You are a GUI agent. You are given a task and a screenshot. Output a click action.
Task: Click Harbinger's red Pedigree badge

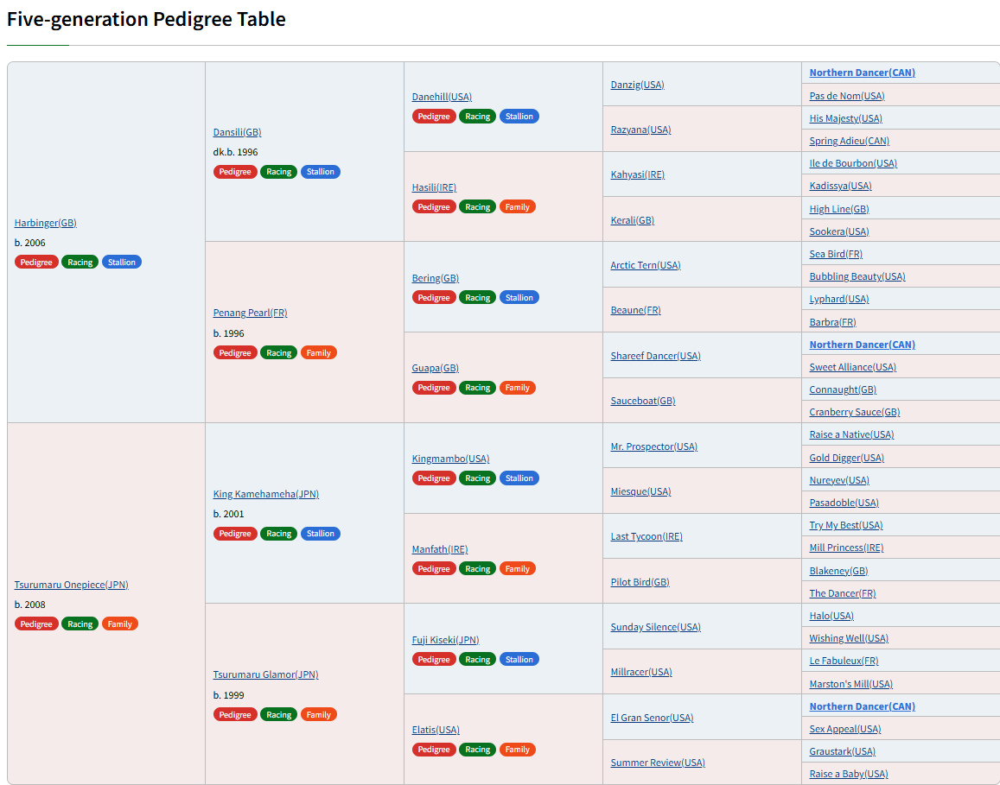point(36,262)
